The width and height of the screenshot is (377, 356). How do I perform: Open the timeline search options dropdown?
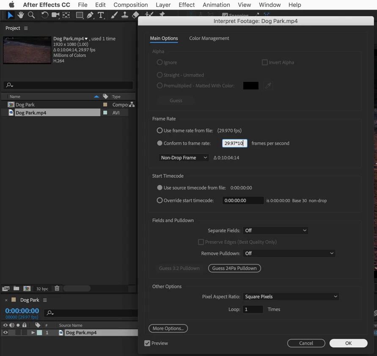coord(50,313)
